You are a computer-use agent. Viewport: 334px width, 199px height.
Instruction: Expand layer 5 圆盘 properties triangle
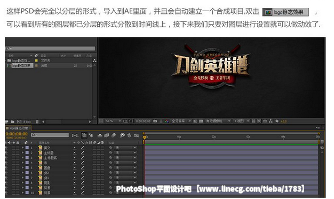point(23,167)
